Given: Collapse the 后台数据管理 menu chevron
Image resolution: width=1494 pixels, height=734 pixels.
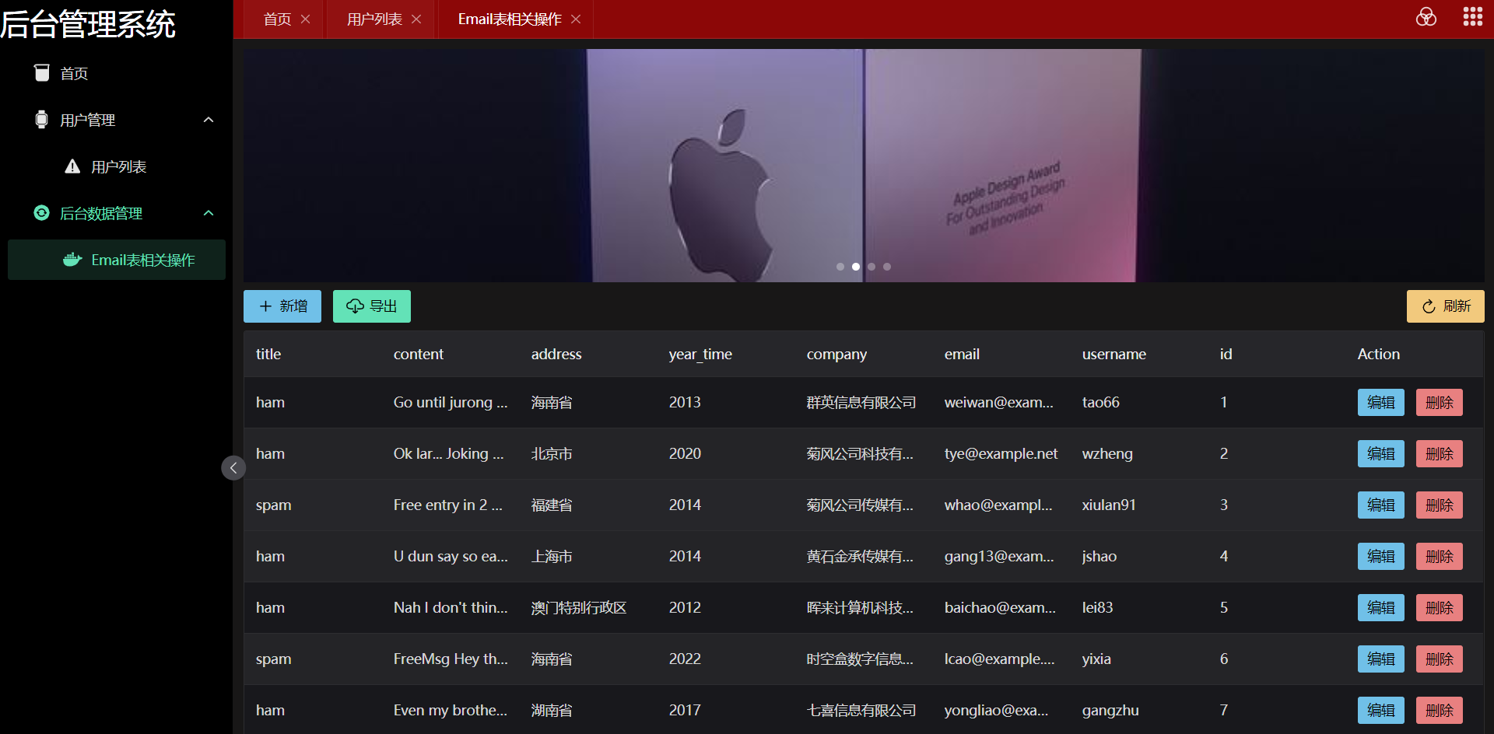Looking at the screenshot, I should pyautogui.click(x=209, y=213).
